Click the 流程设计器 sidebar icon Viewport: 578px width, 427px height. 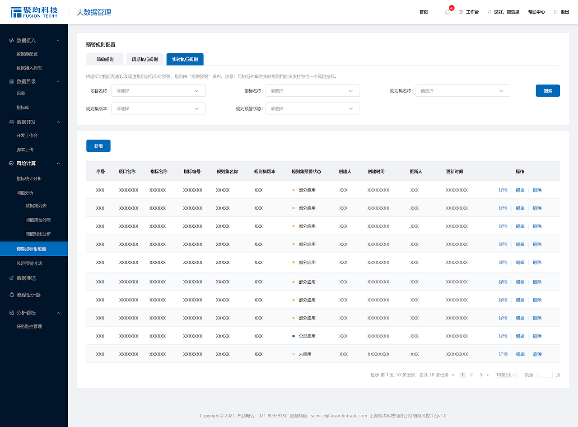pos(11,295)
